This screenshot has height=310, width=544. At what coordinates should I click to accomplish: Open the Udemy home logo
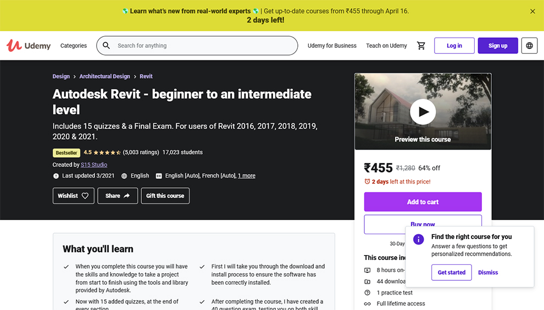point(29,46)
